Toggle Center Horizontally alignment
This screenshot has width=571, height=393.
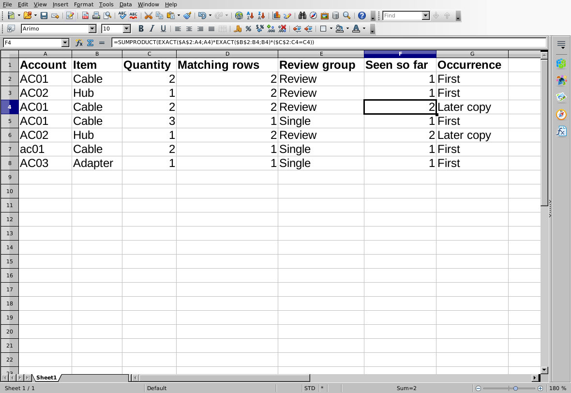coord(189,29)
